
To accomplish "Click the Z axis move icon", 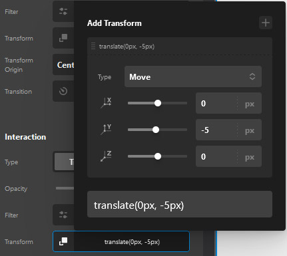I will pyautogui.click(x=106, y=156).
